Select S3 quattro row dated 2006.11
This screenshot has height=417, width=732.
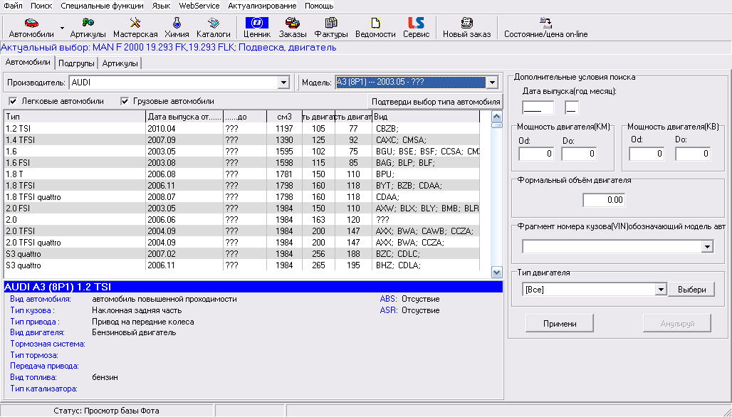tap(242, 265)
